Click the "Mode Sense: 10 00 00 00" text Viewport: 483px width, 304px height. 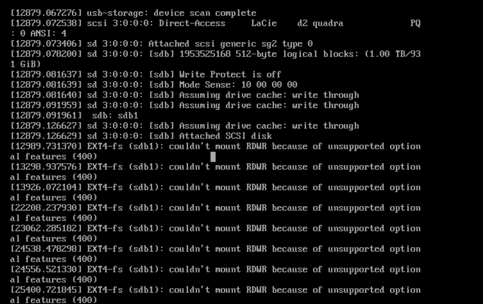(x=238, y=85)
